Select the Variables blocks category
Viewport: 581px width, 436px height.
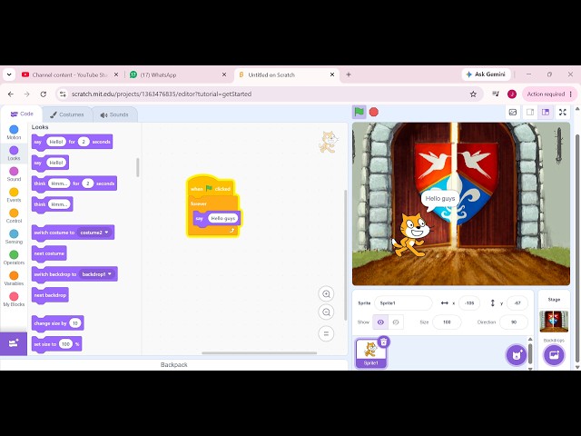tap(14, 278)
